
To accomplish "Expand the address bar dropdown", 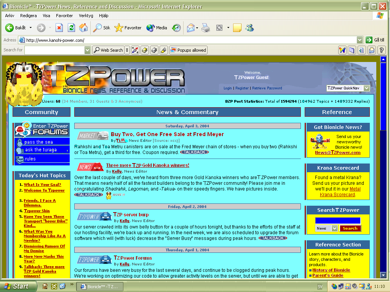I will pos(360,40).
